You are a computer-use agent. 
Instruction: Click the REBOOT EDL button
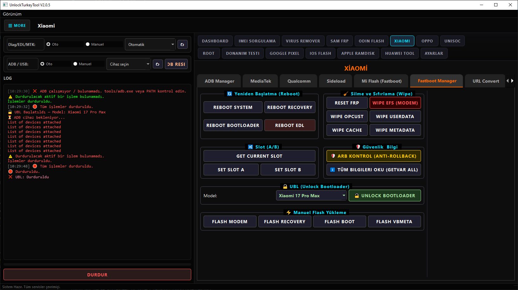[x=289, y=125]
